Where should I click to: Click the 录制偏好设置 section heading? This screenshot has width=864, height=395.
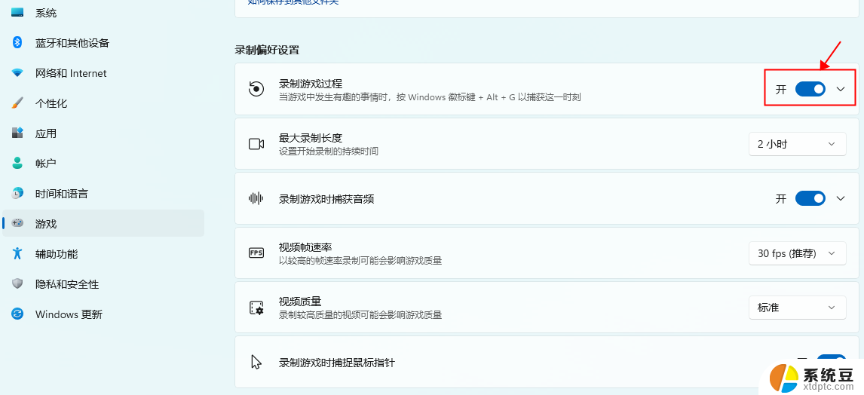267,51
